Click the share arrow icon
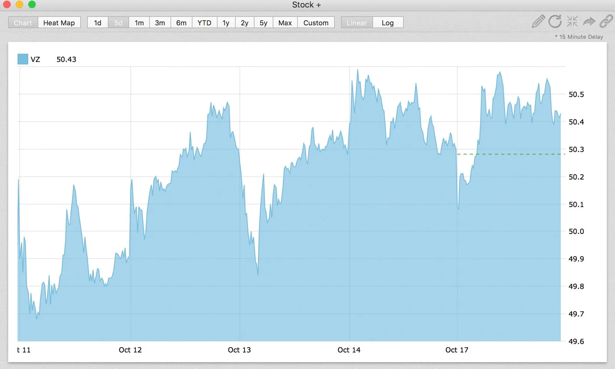 [x=589, y=21]
